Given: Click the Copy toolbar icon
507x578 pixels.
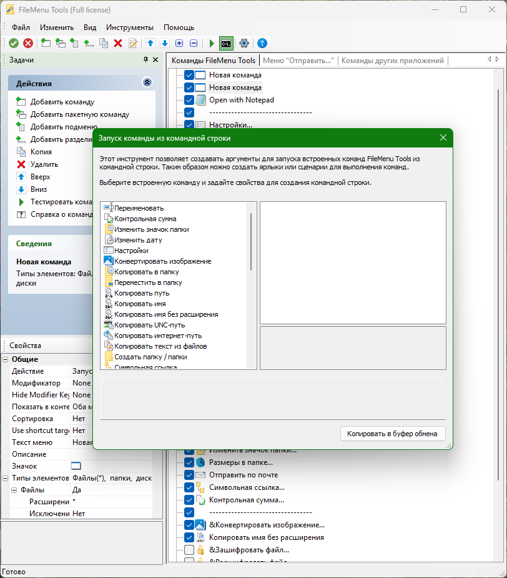Looking at the screenshot, I should tap(104, 43).
